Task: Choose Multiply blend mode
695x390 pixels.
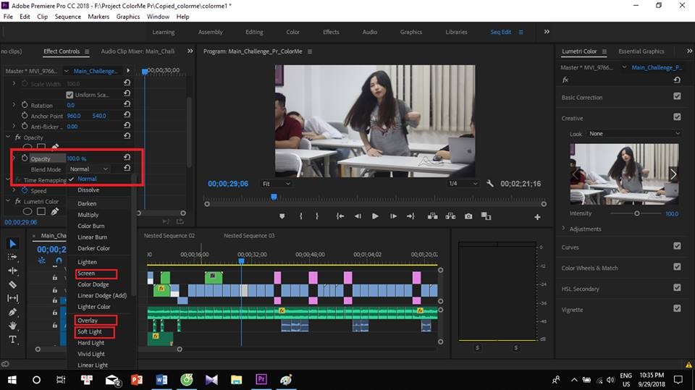Action: (x=88, y=214)
